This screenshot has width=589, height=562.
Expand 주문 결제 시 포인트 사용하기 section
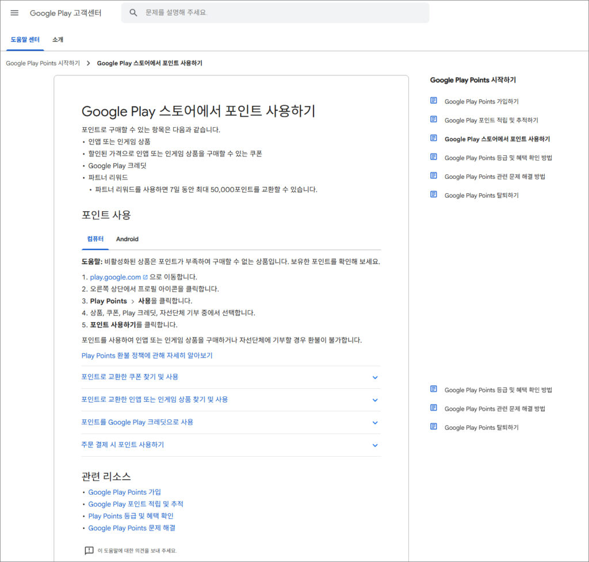(x=375, y=445)
